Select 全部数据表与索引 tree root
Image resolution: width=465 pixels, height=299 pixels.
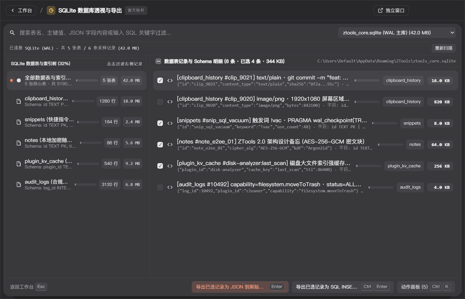pos(76,81)
